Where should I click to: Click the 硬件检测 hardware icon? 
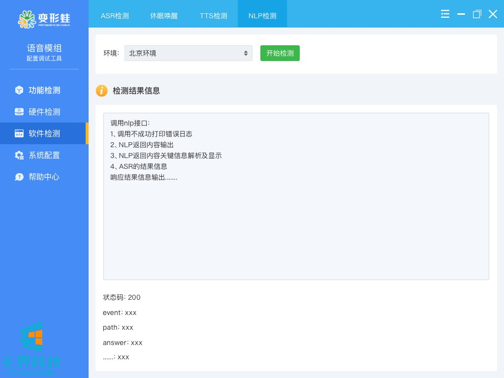click(x=19, y=112)
